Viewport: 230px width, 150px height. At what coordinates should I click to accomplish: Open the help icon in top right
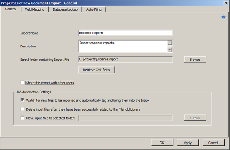(x=224, y=17)
